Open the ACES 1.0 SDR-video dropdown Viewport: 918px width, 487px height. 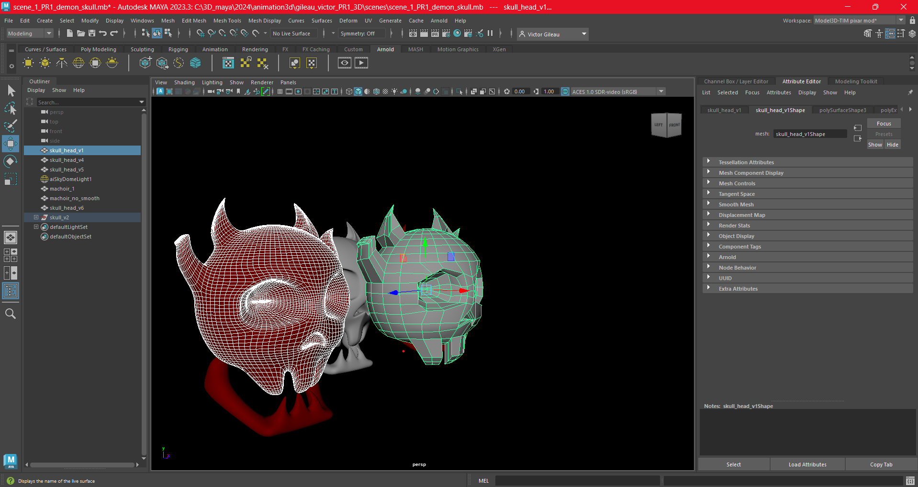click(618, 91)
